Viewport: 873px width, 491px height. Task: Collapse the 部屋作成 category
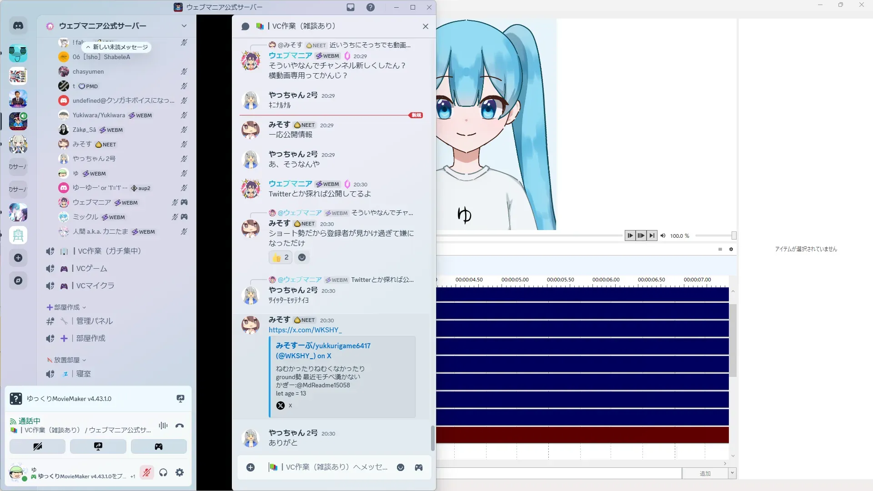click(x=66, y=307)
